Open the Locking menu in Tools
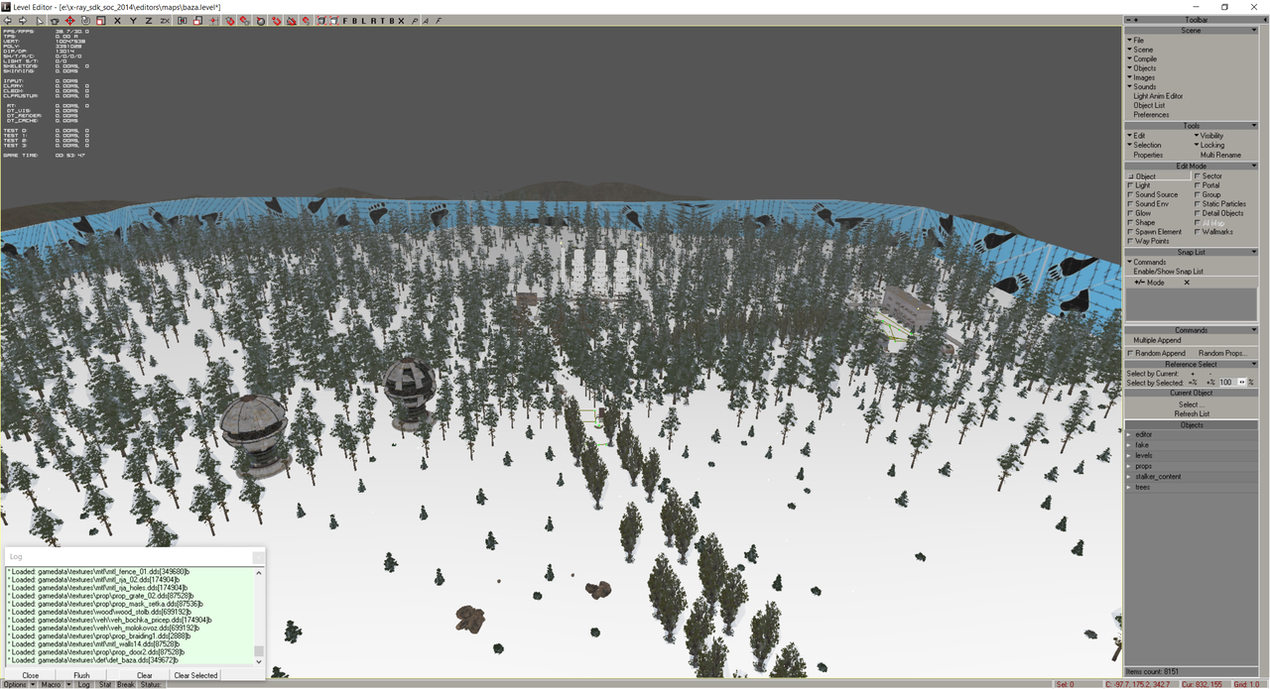 click(1209, 145)
